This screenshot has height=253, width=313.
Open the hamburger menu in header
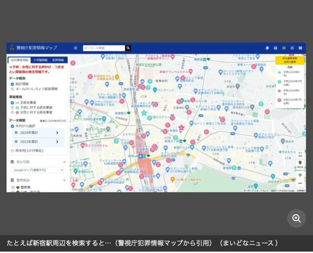[76, 48]
